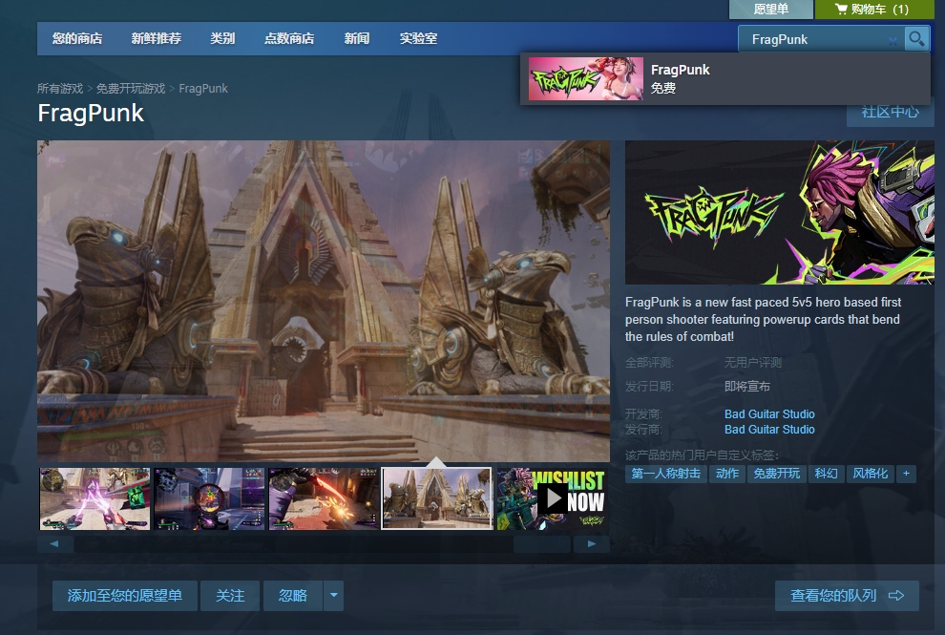Click the 即将宣布 release date text
The height and width of the screenshot is (635, 945).
click(x=747, y=387)
